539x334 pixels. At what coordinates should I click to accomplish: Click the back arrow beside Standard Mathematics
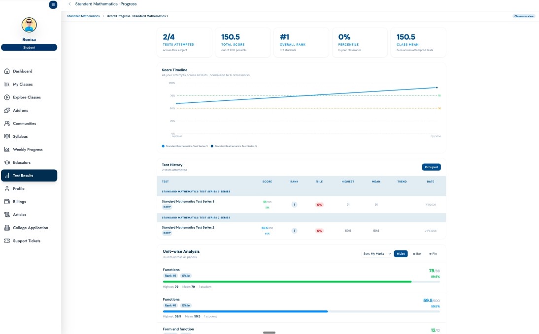(69, 4)
